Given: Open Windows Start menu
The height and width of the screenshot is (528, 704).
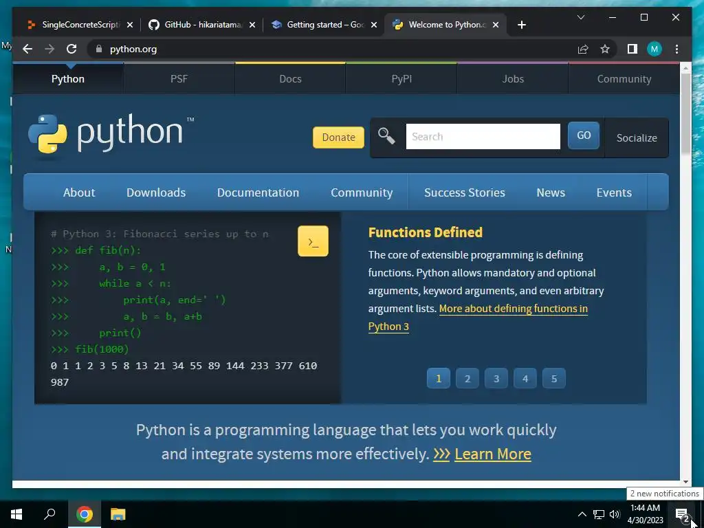Looking at the screenshot, I should [16, 514].
